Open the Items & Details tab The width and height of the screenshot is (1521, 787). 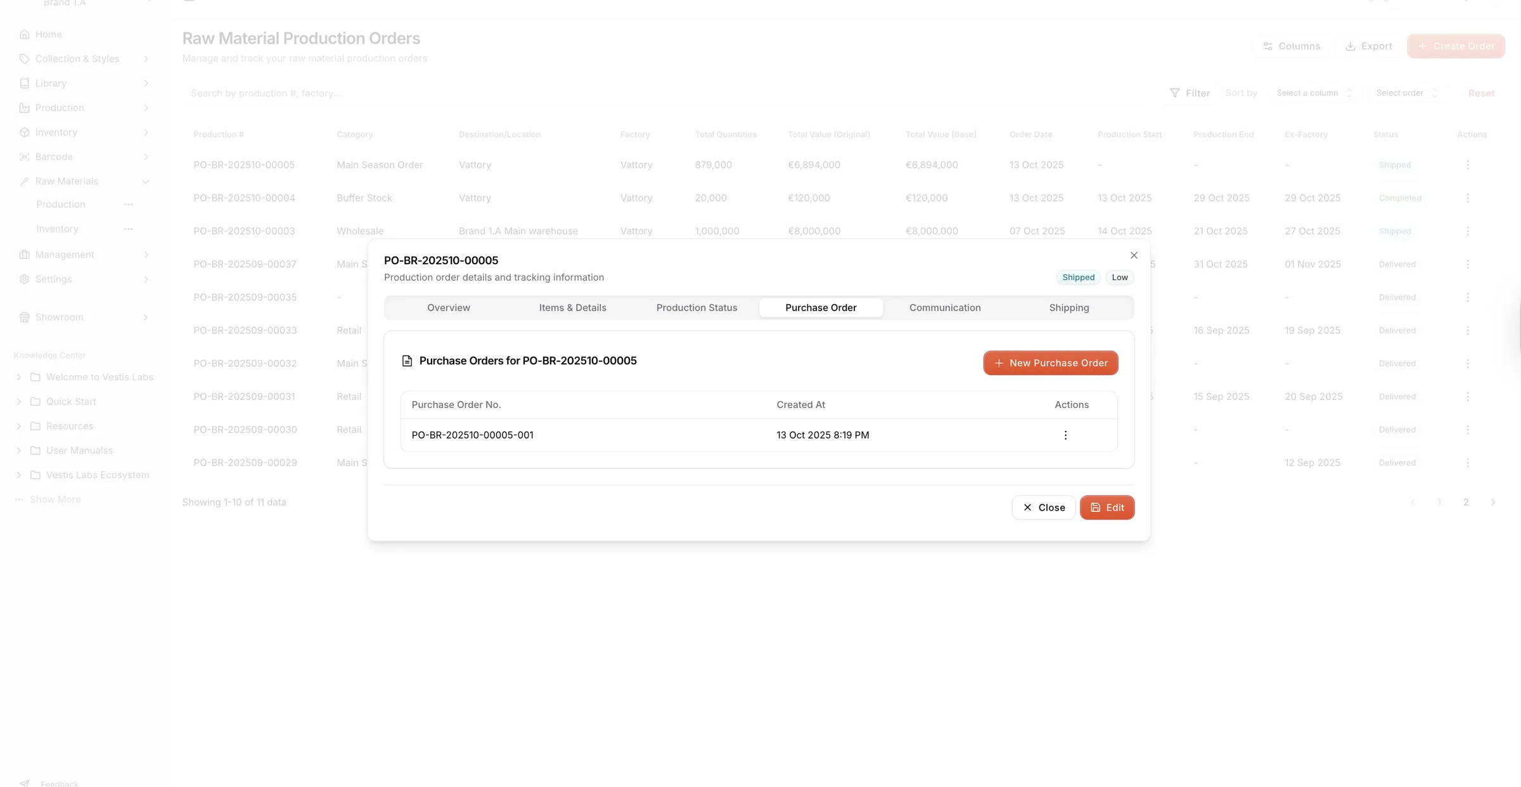pyautogui.click(x=573, y=308)
